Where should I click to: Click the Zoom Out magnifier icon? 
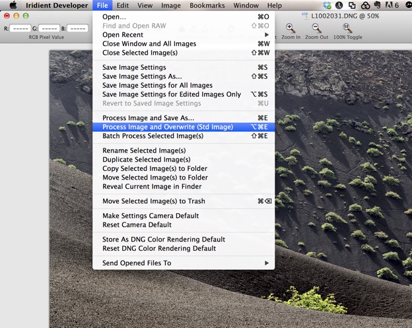click(x=316, y=28)
